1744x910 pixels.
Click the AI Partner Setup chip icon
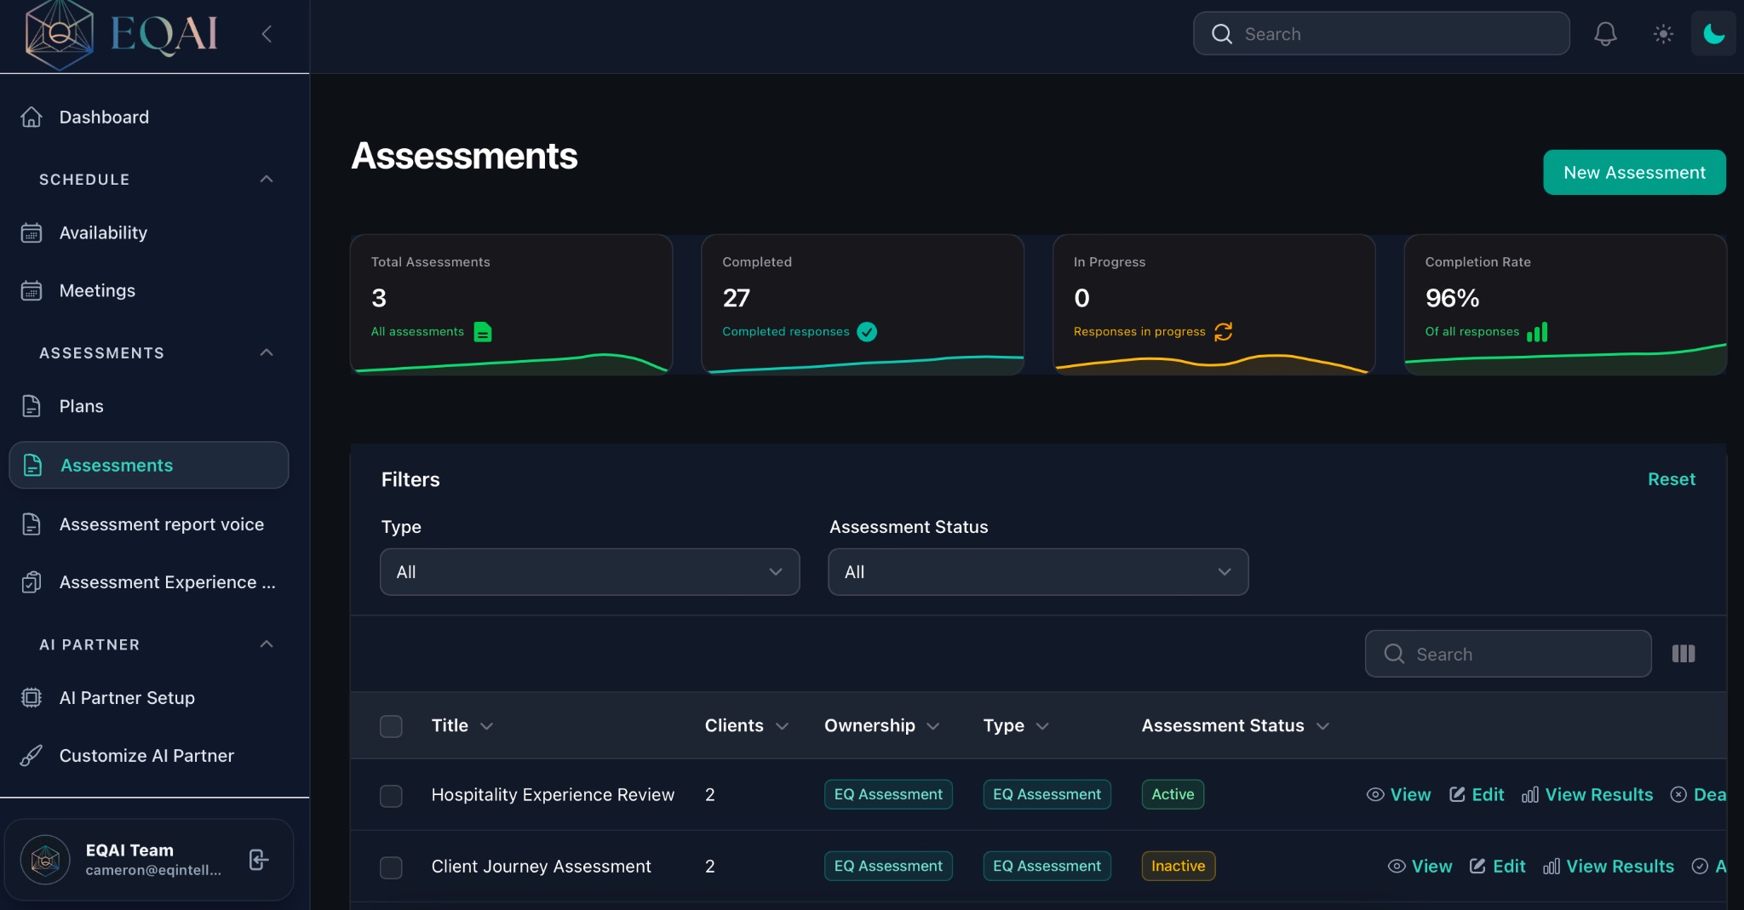pos(32,698)
